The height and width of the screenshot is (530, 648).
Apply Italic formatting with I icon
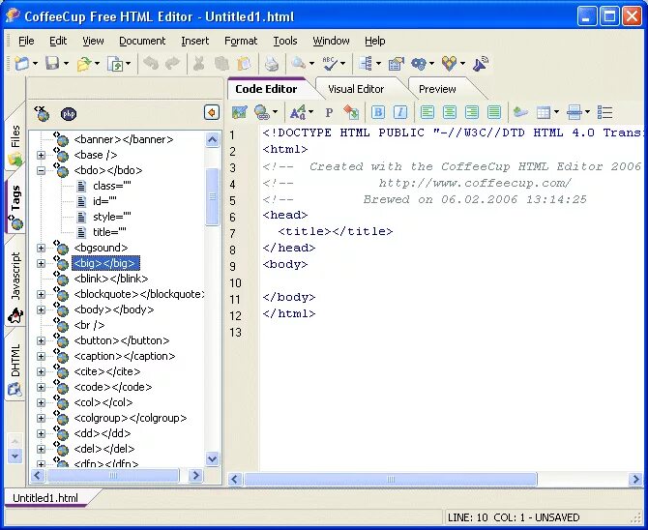[399, 112]
